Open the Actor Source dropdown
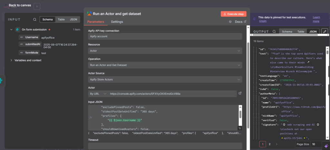This screenshot has width=330, height=150. (165, 80)
